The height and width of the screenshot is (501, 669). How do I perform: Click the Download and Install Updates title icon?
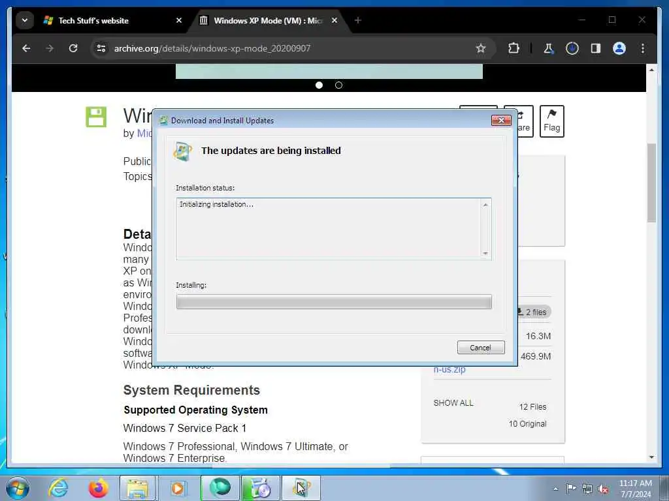163,121
